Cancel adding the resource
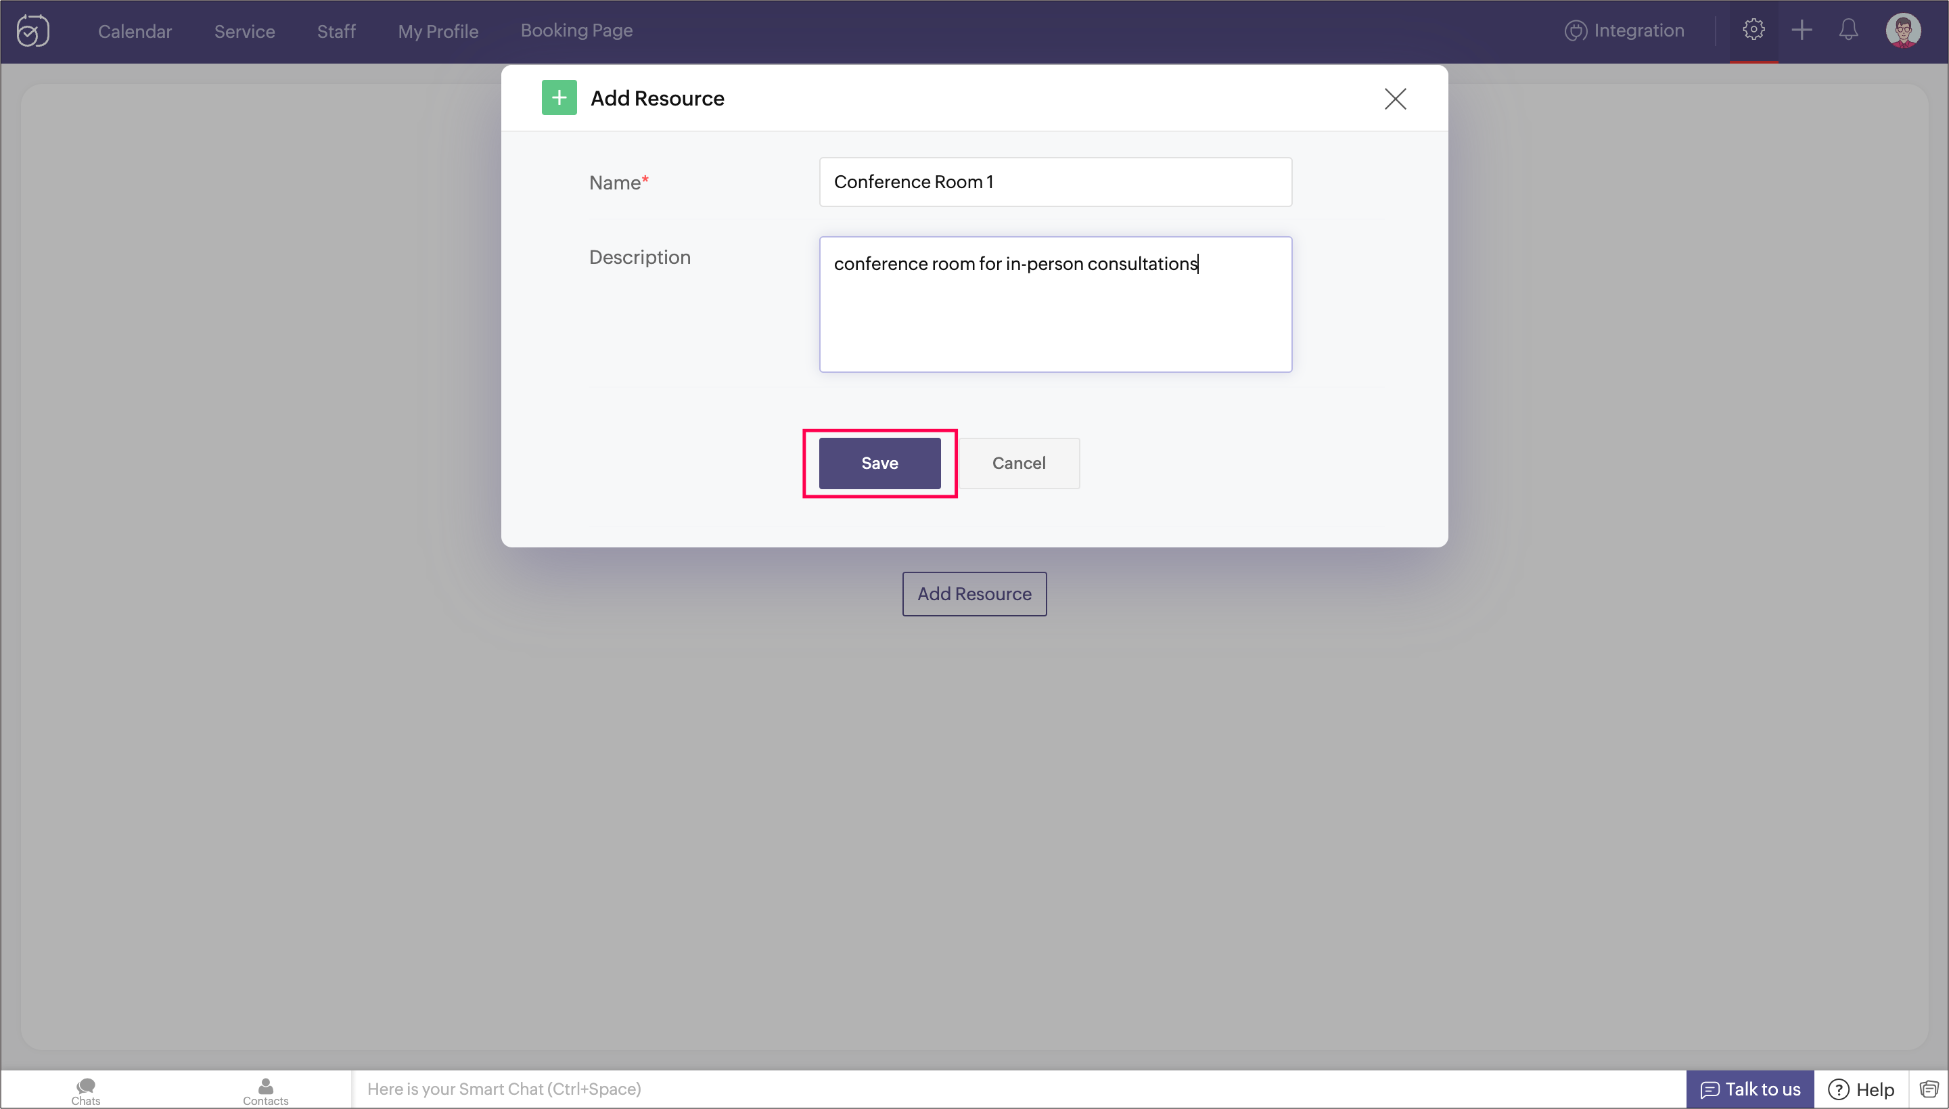Viewport: 1949px width, 1109px height. tap(1019, 463)
